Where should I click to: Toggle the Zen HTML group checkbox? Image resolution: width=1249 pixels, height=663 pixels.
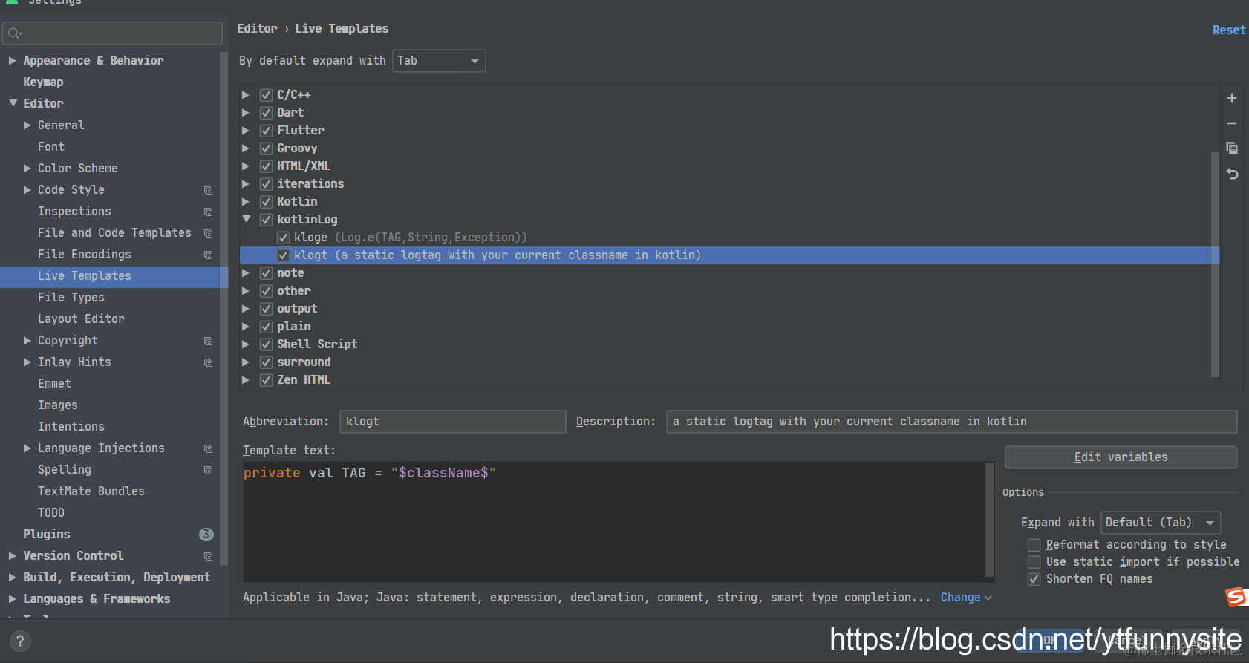266,380
